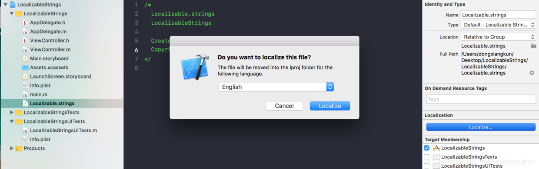
Task: Open the Location dropdown Relative to Group
Action: [498, 37]
